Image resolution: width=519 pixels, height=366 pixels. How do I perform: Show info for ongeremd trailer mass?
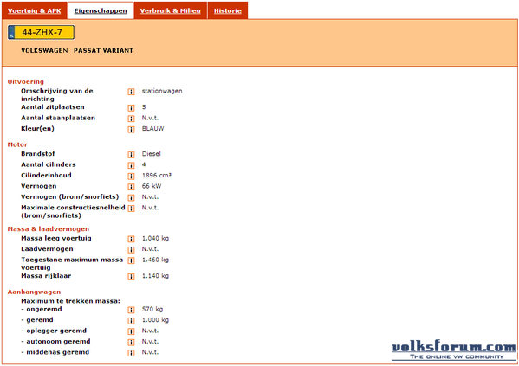point(131,310)
